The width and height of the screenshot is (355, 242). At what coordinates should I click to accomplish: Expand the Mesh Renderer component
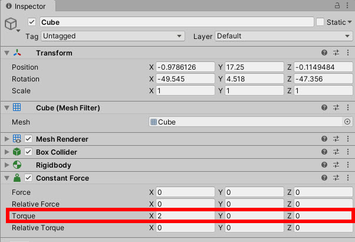pyautogui.click(x=7, y=139)
